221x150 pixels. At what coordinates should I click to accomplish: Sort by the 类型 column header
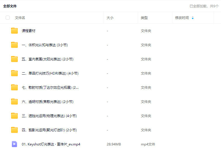coord(144,18)
